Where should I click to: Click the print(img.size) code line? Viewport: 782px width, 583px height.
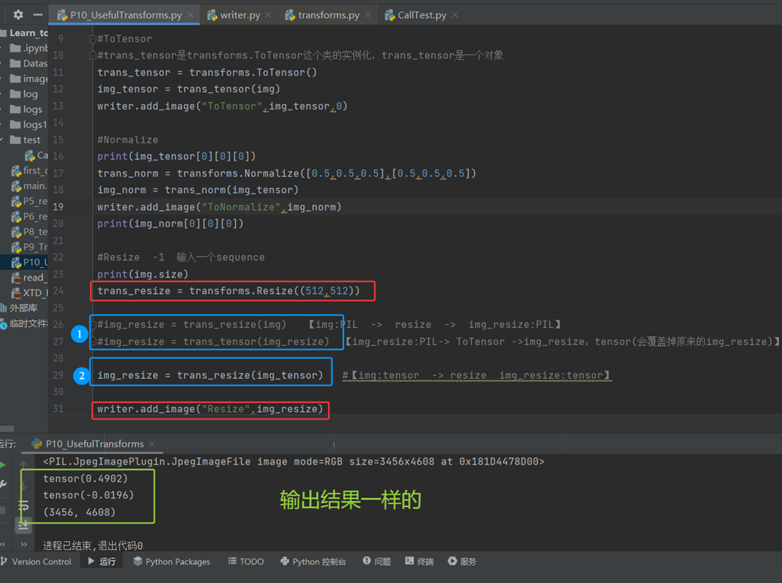(x=143, y=274)
